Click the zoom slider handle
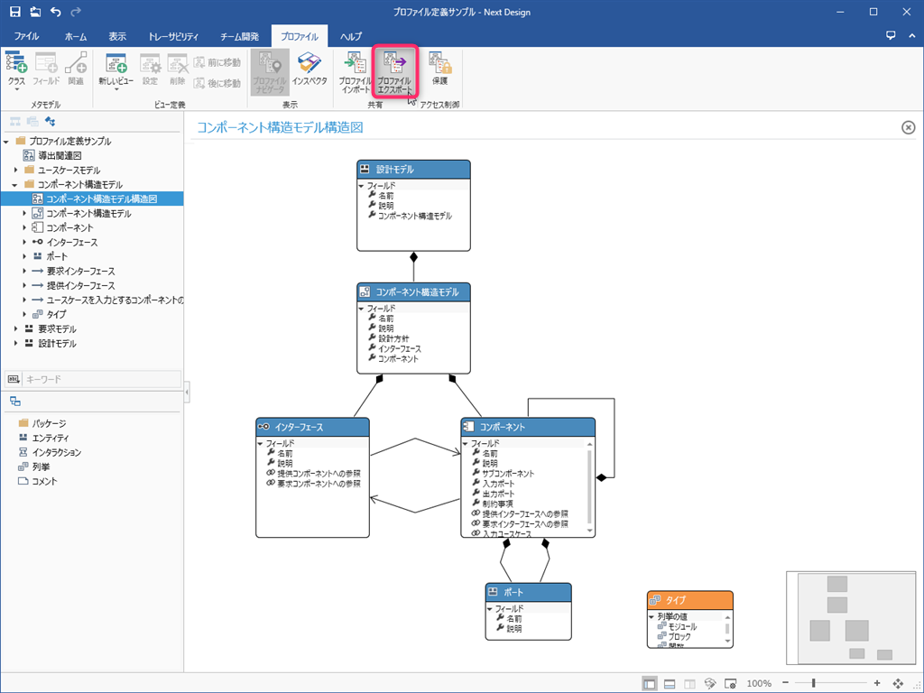 (x=813, y=683)
